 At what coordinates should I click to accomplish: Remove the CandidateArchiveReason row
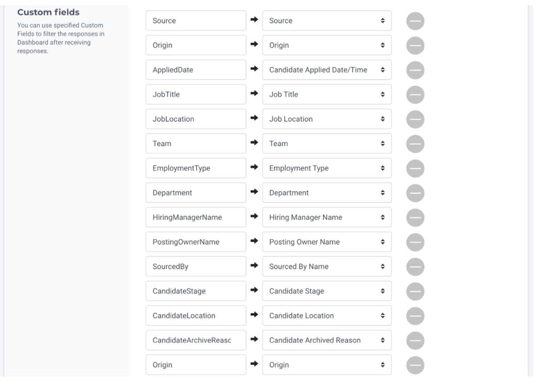click(415, 341)
